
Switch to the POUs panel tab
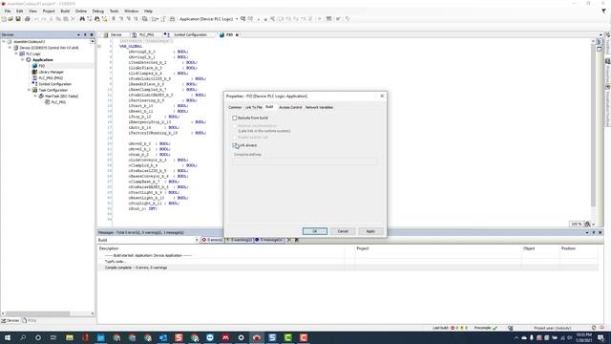[30, 320]
